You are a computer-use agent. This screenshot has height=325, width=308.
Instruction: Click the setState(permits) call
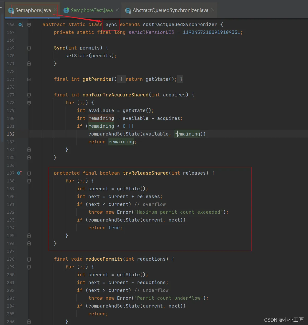tap(90, 56)
